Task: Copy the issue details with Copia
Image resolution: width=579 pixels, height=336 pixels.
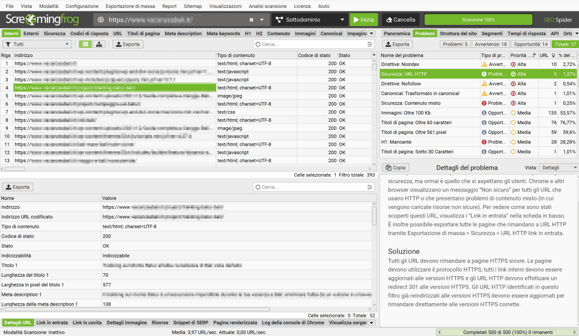Action: 395,168
